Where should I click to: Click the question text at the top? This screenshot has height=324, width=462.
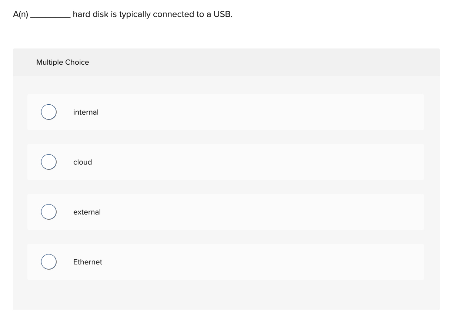click(122, 14)
